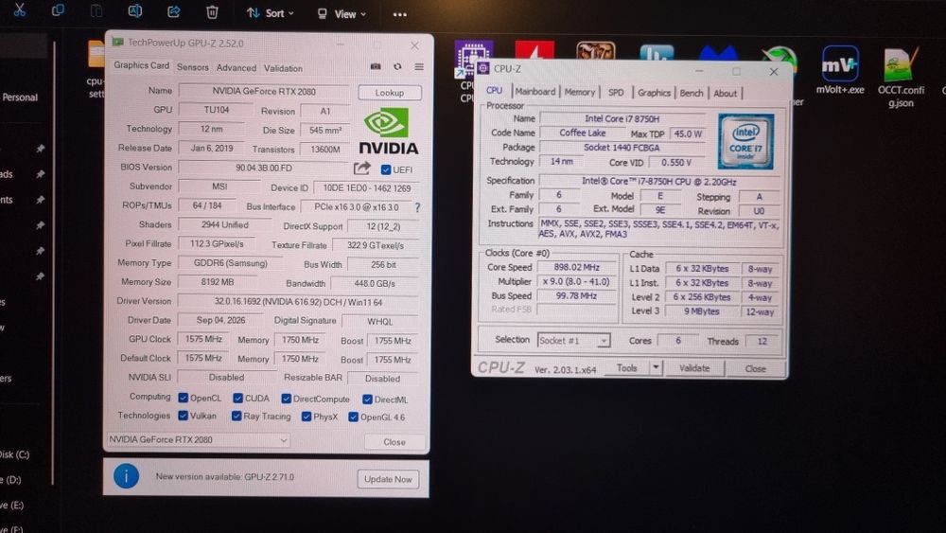Click Update Now for GPU-Z 2.71.0
This screenshot has width=946, height=533.
(x=388, y=479)
